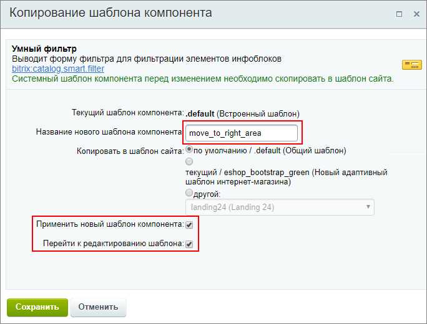
Task: Click the dialog title 'Копирование шаблона компонента'
Action: 111,13
